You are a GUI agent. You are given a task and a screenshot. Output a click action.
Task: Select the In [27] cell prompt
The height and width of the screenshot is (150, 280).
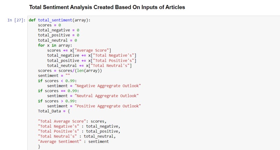tap(16, 20)
